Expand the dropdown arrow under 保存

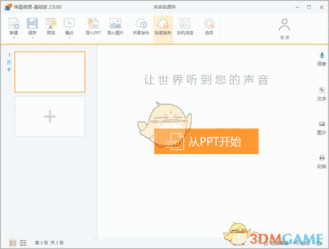tap(32, 38)
